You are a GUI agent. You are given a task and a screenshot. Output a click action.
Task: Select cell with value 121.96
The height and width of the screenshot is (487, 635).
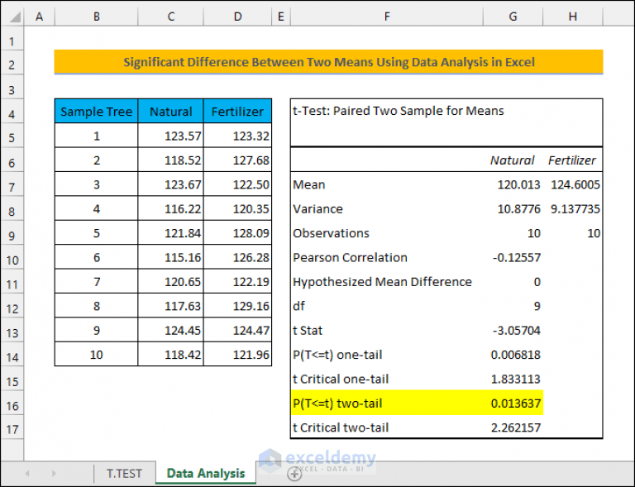pos(238,354)
